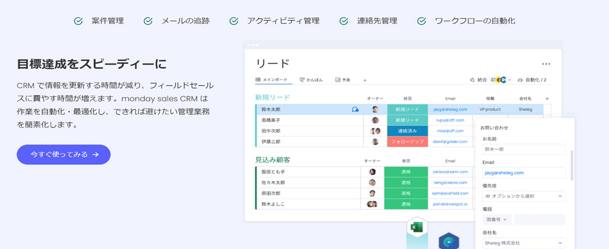Image resolution: width=609 pixels, height=249 pixels.
Task: Click the 今すぐ使ってみる button
Action: point(64,154)
